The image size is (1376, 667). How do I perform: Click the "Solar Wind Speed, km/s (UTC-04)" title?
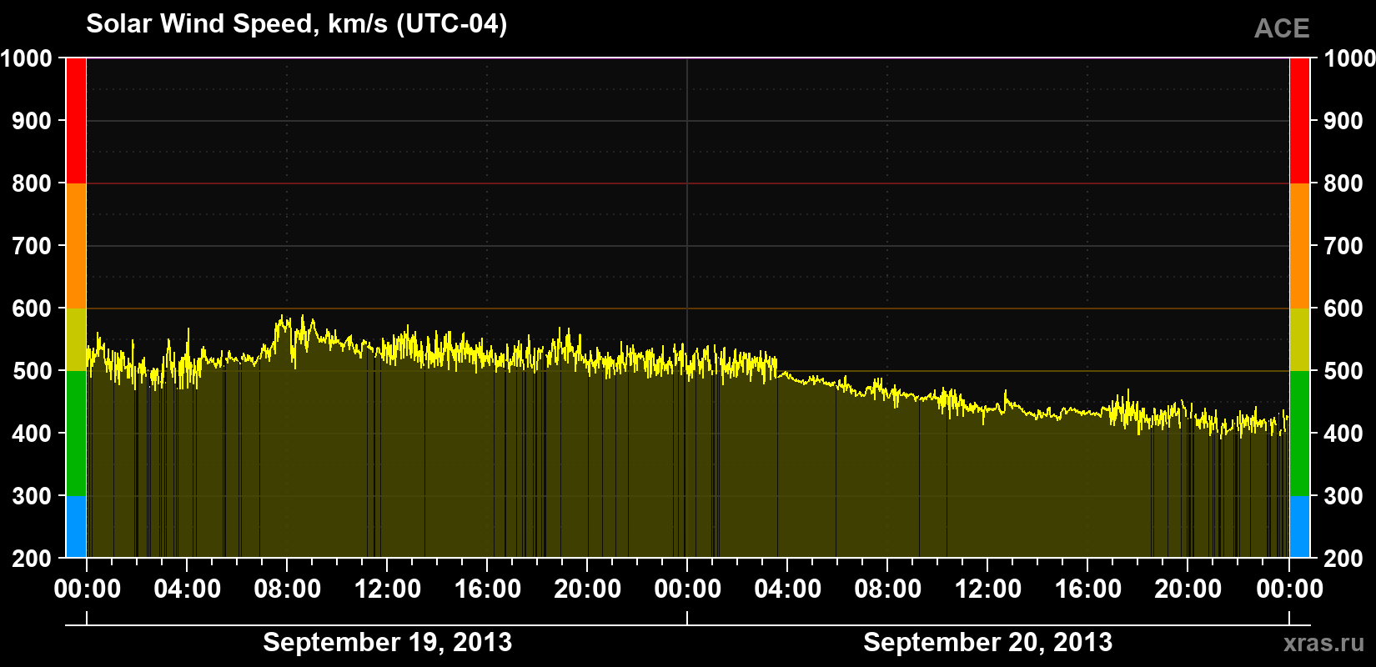point(296,24)
